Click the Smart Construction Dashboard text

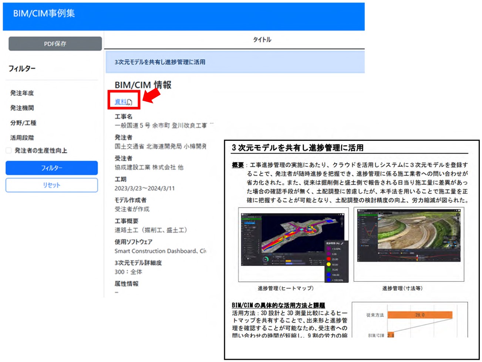pyautogui.click(x=156, y=251)
